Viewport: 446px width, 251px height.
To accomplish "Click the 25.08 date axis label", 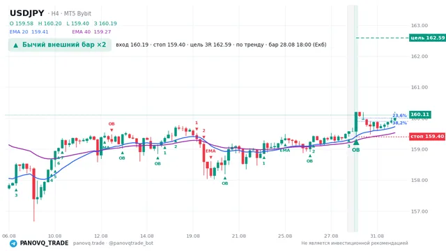I will 285,236.
